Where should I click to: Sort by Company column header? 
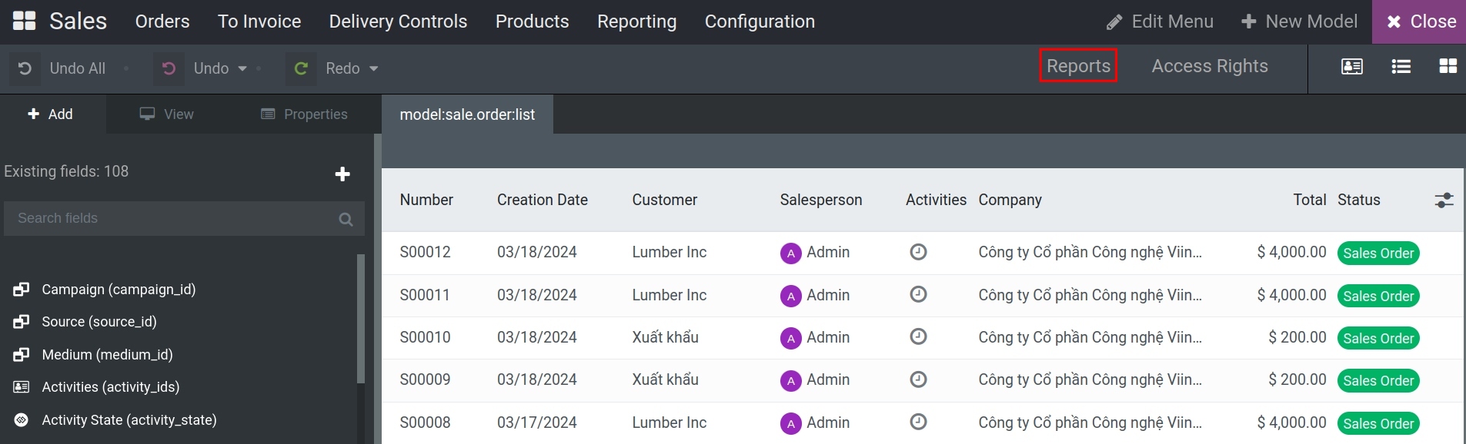point(1010,200)
